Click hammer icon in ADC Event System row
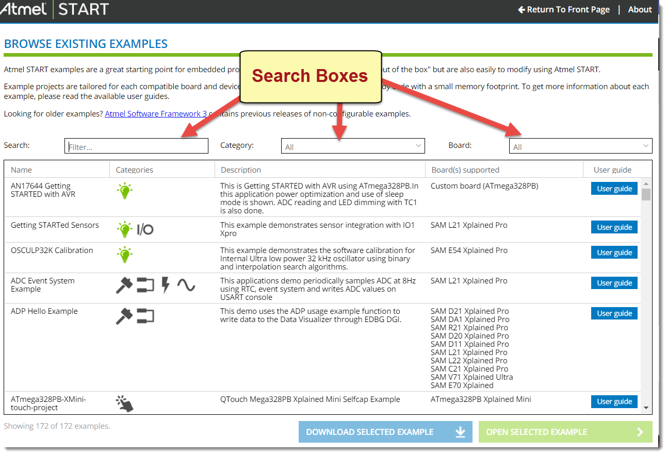Screen dimensions: 667x455 [124, 285]
